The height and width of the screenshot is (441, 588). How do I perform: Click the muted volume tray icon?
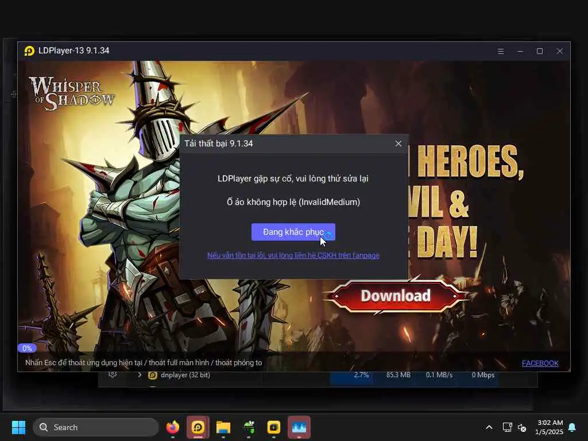(x=522, y=427)
